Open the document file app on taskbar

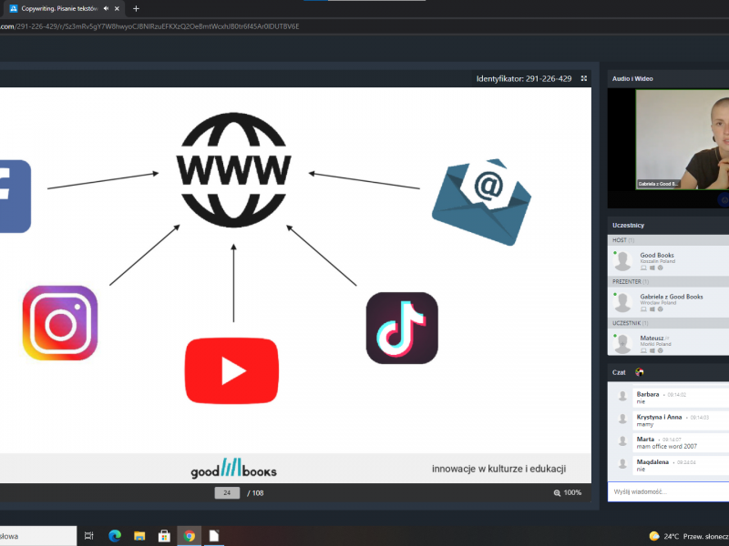point(214,536)
